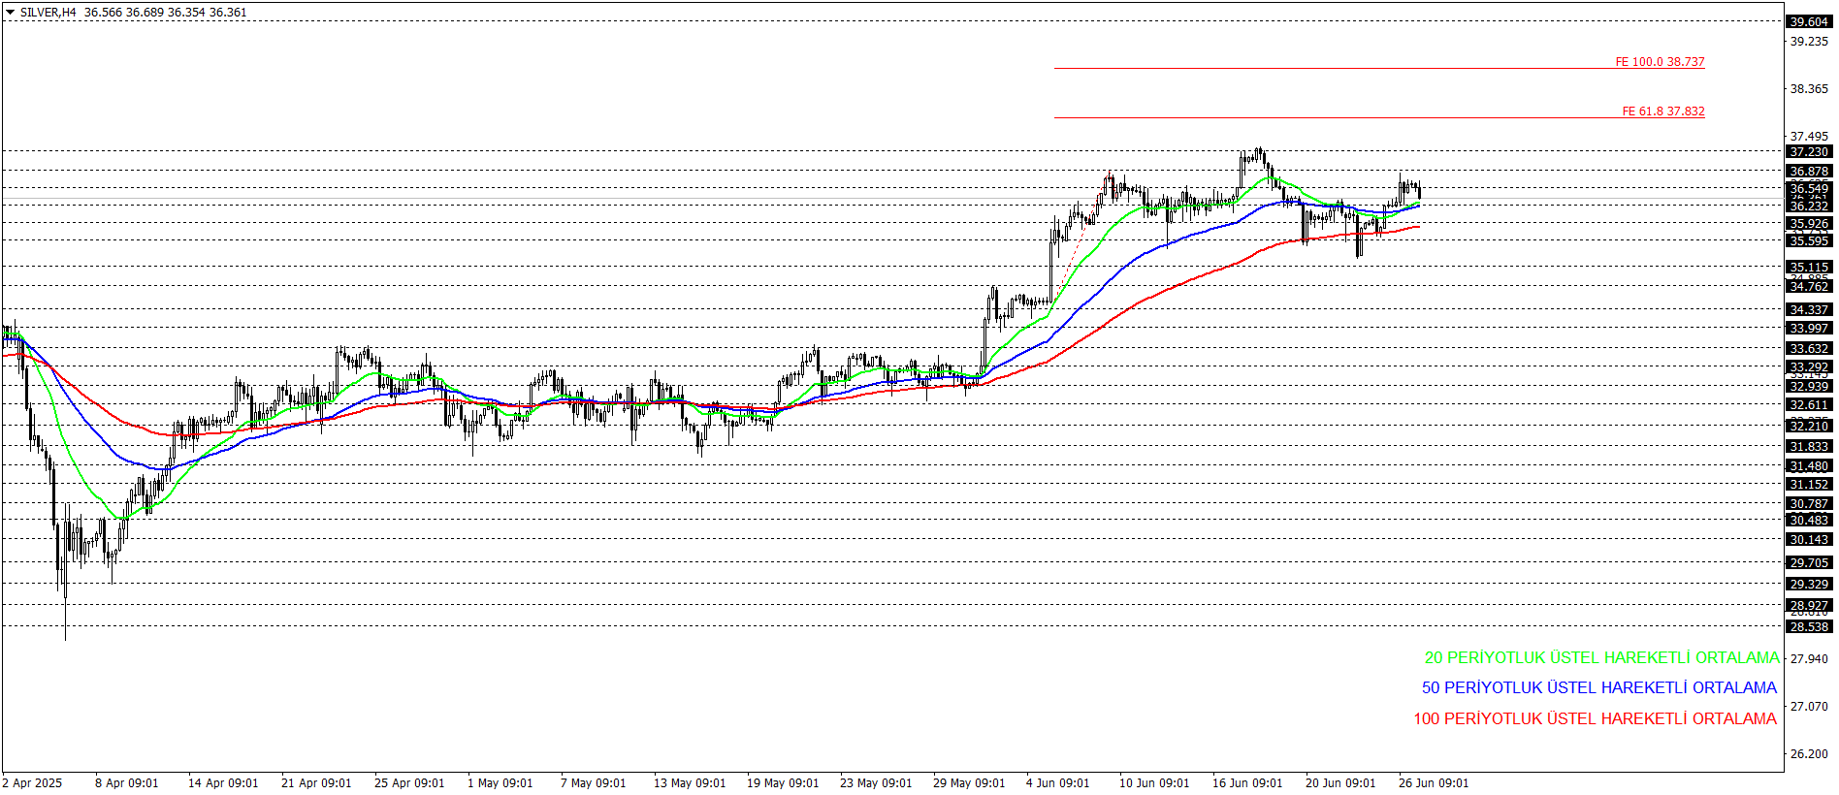Click the 50 PERİYOTLUK ÜSTEL HAREKETLİ ORTALAMA legend

click(1599, 687)
